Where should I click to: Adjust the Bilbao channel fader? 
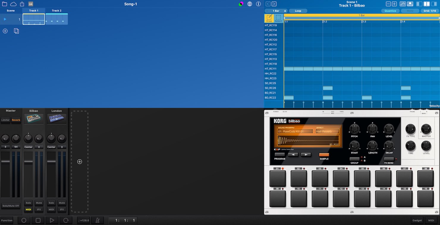tap(28, 162)
